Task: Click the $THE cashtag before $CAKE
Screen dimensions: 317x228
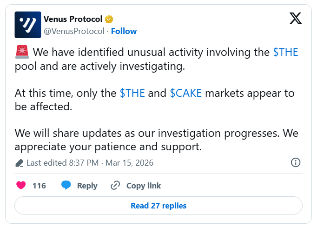Action: [132, 93]
